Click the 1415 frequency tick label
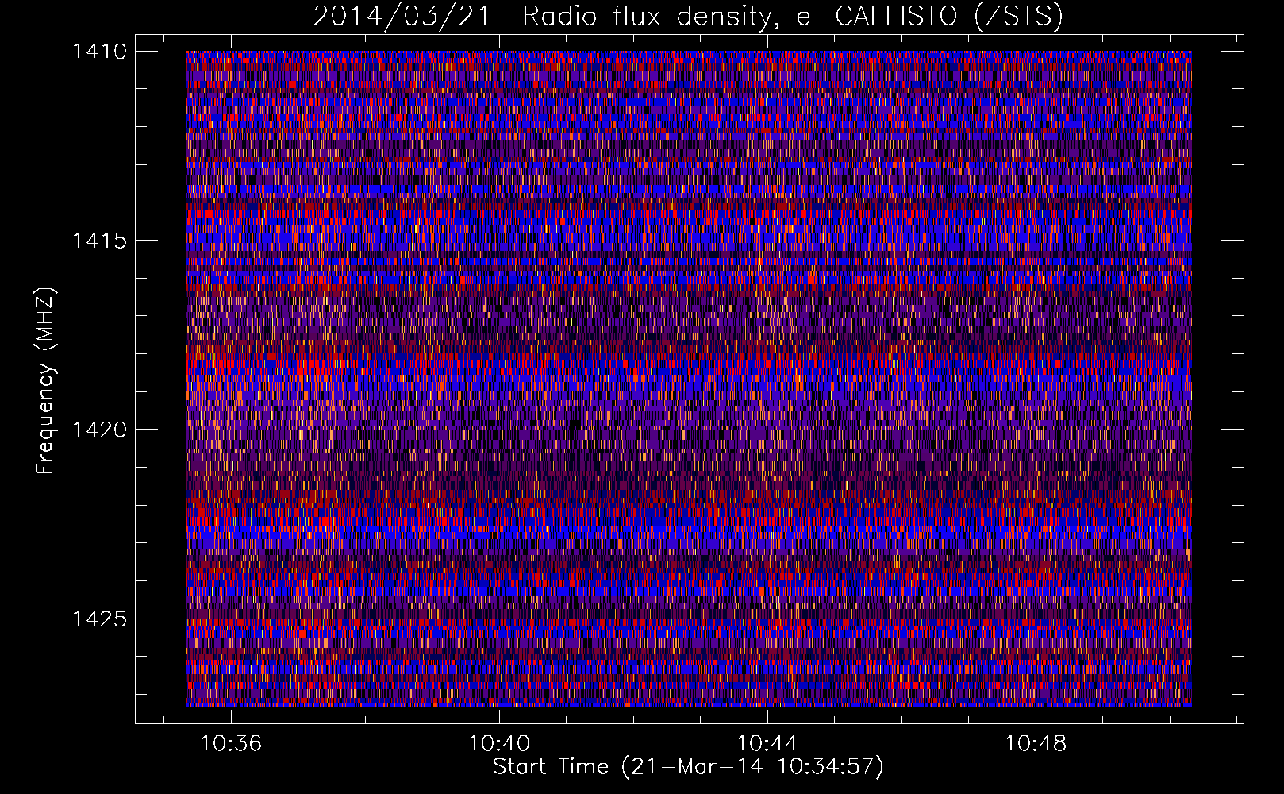 click(99, 241)
